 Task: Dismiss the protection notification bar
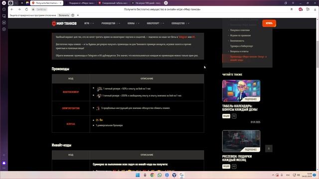tap(78, 15)
